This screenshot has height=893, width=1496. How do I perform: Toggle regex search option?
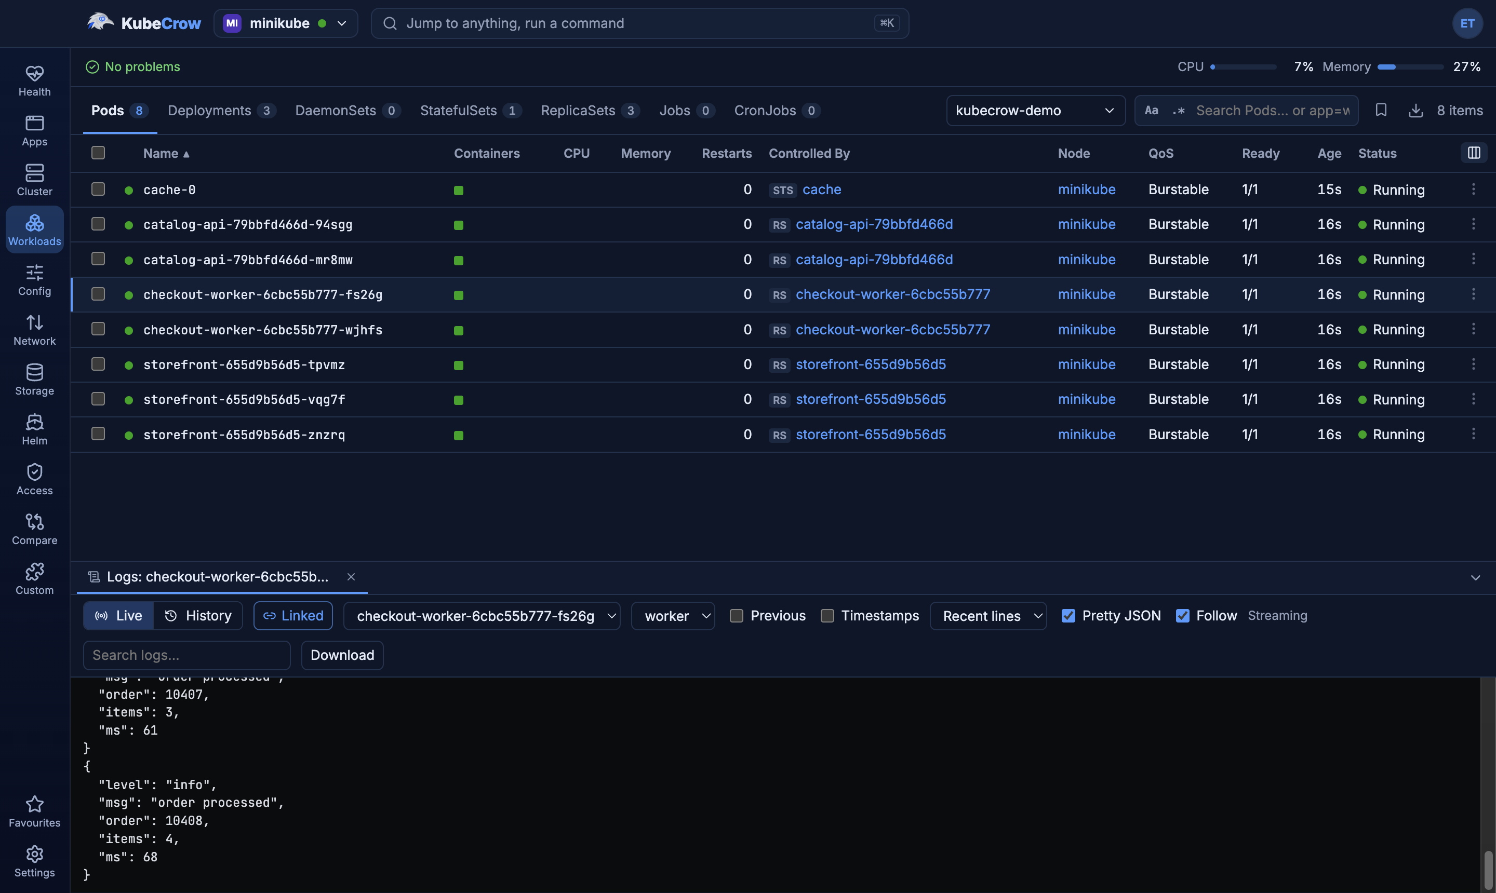pyautogui.click(x=1179, y=110)
